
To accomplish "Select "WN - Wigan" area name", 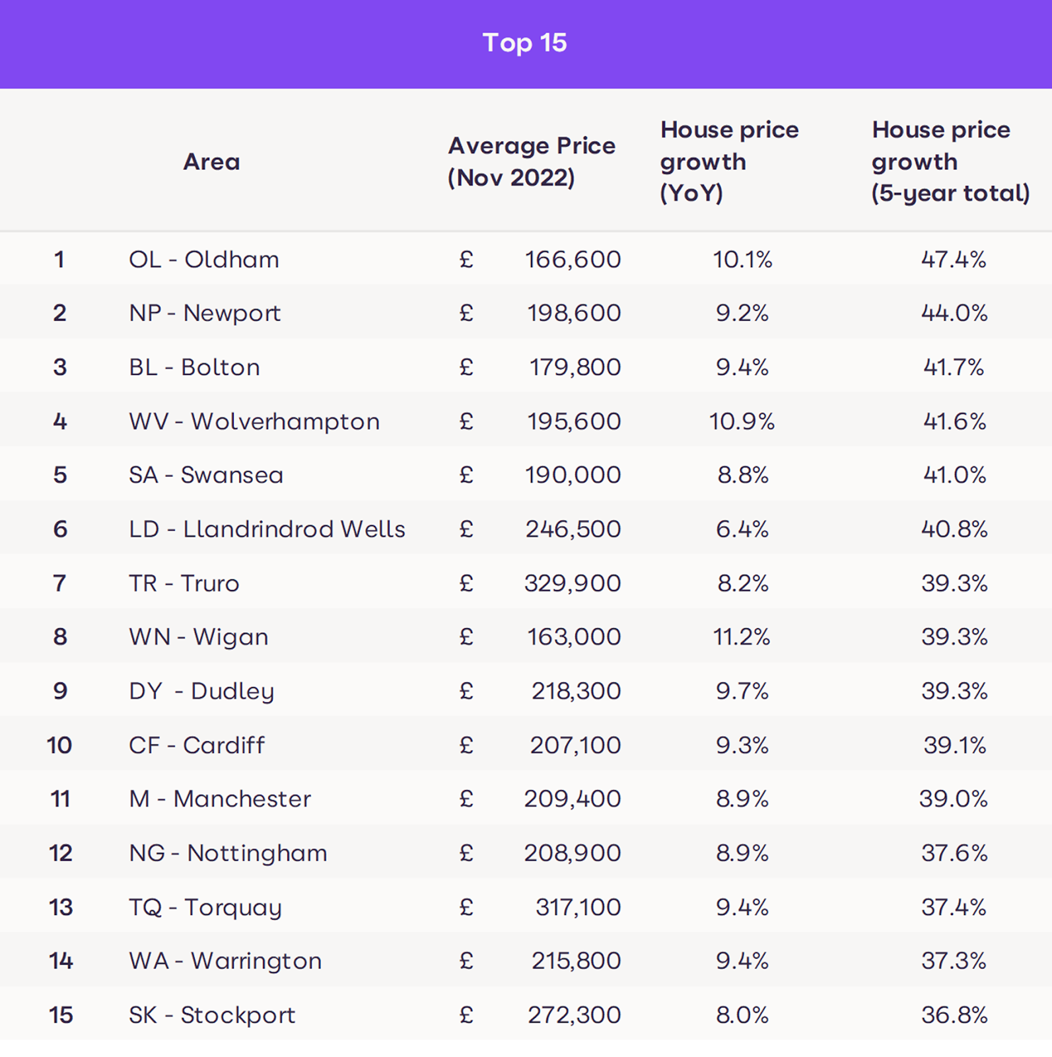I will [x=199, y=637].
